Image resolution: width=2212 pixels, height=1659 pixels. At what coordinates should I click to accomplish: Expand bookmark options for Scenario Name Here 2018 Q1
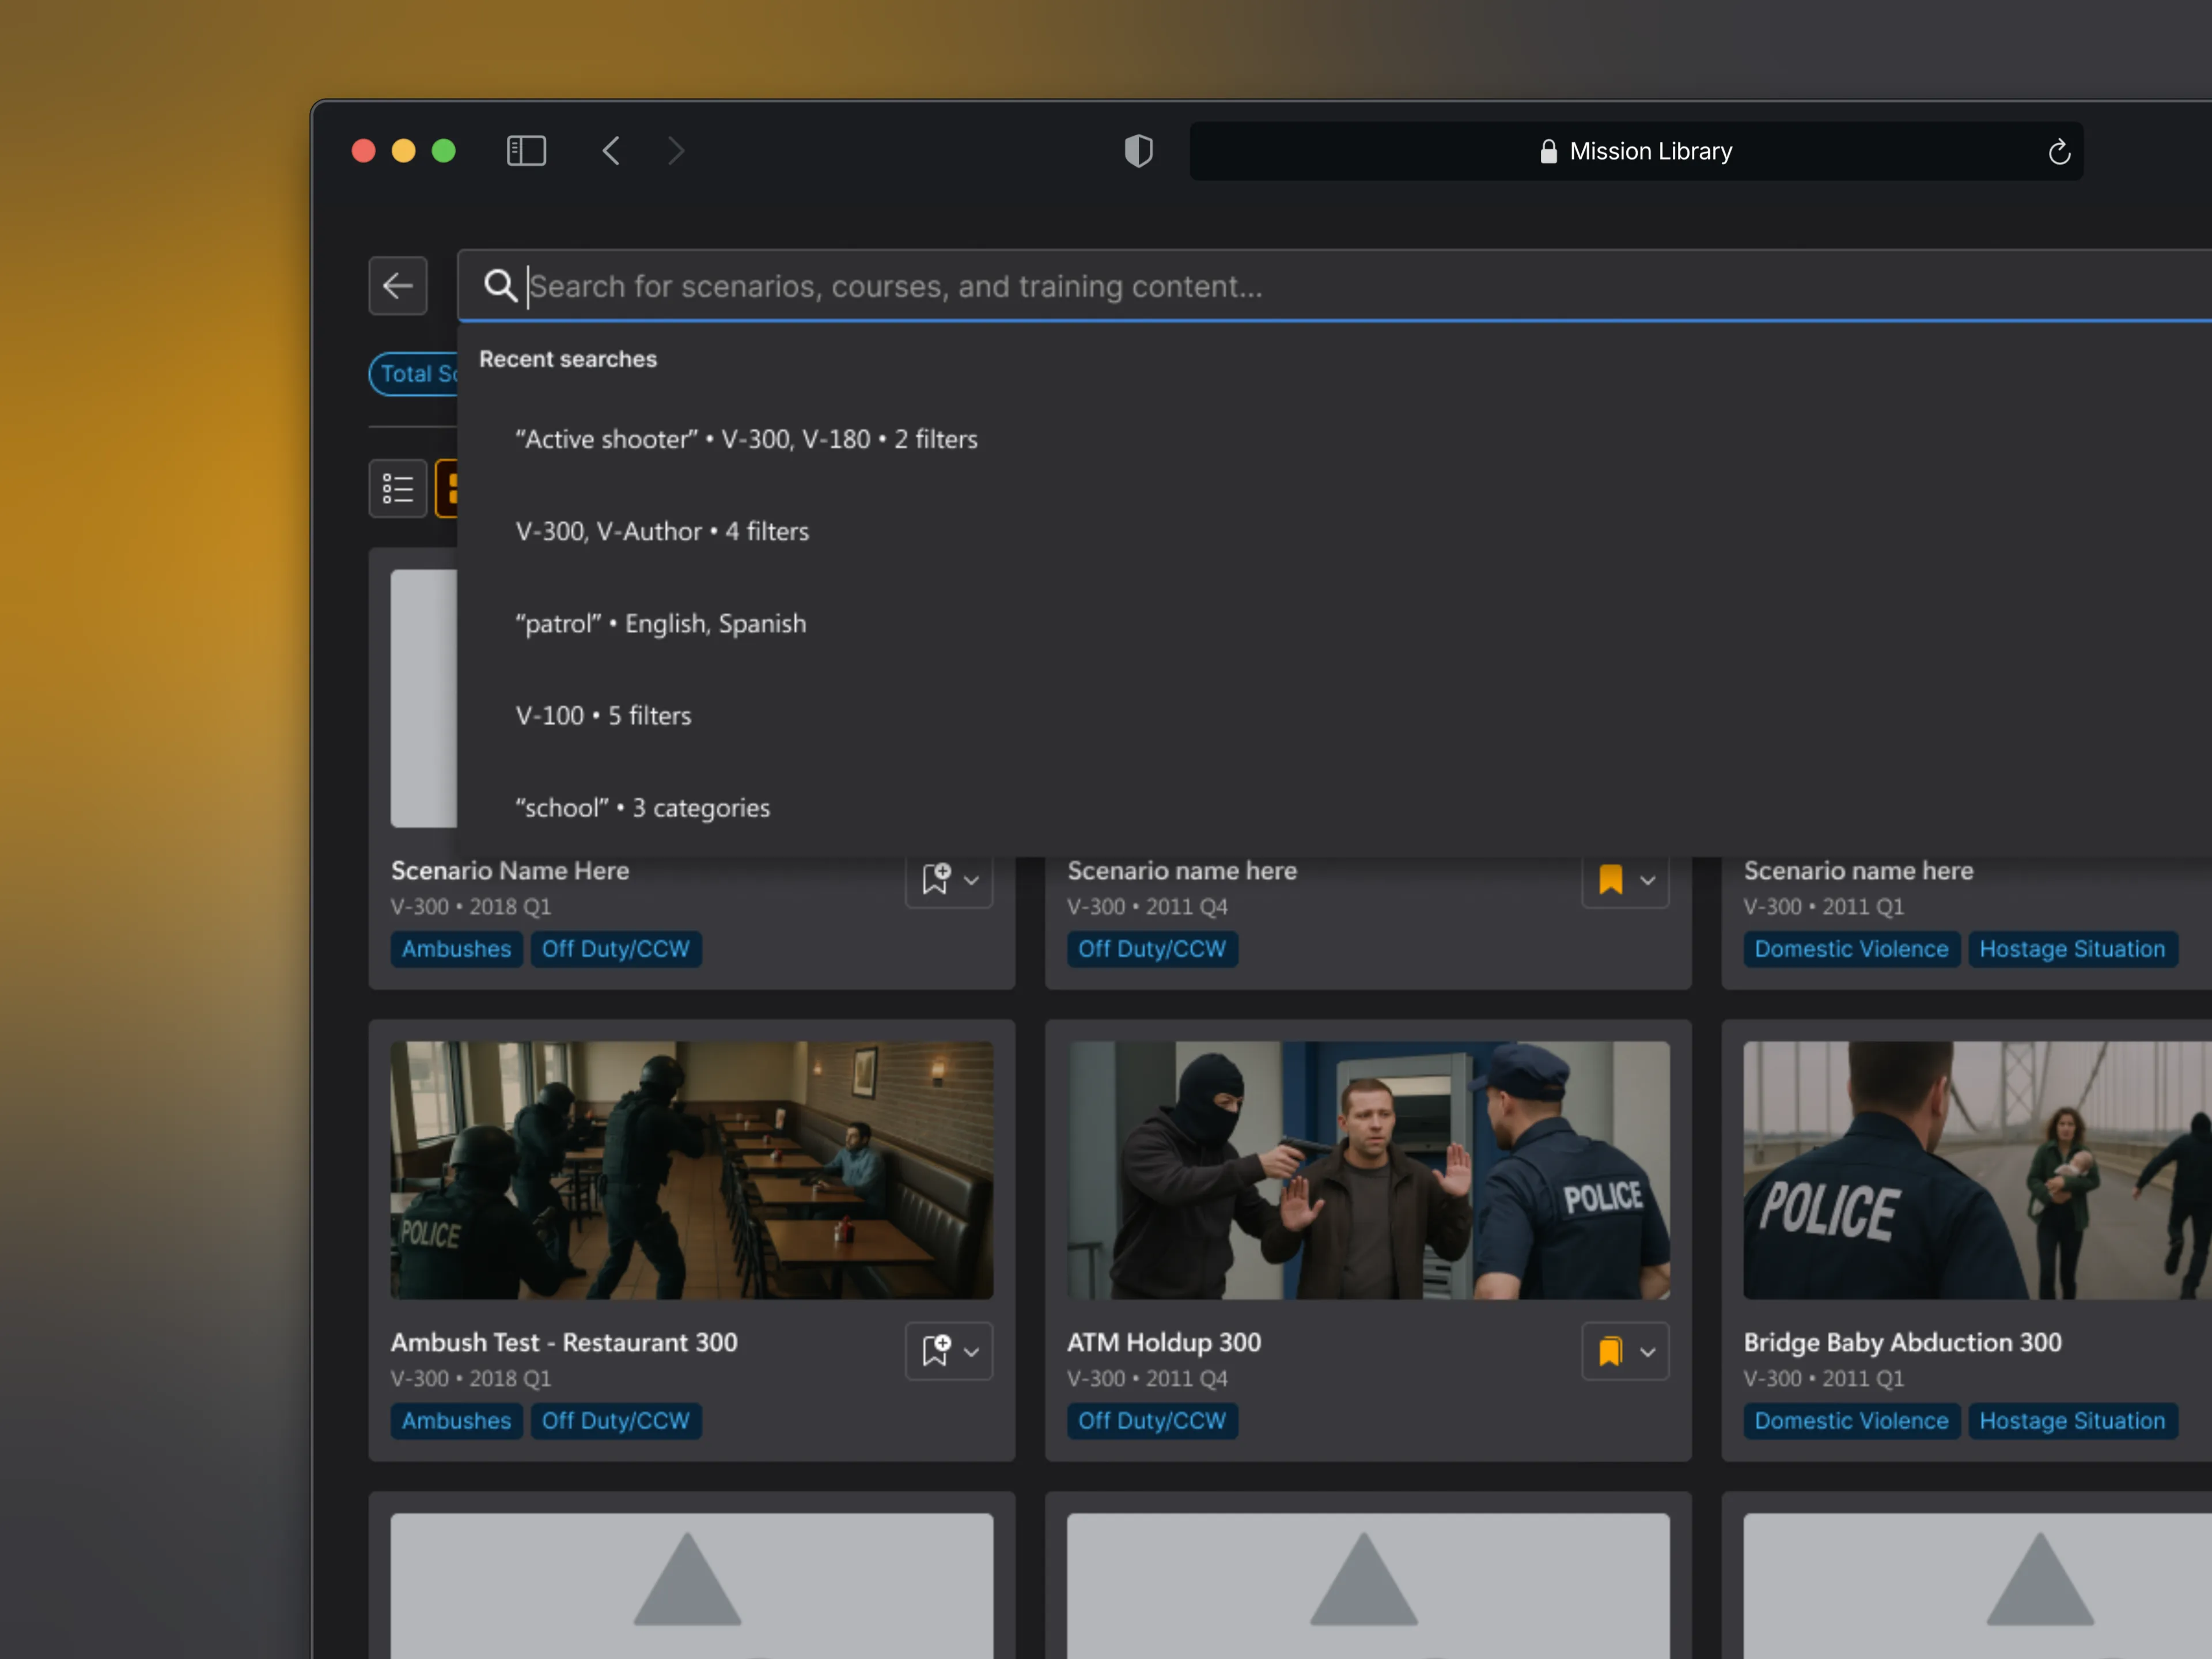coord(971,881)
